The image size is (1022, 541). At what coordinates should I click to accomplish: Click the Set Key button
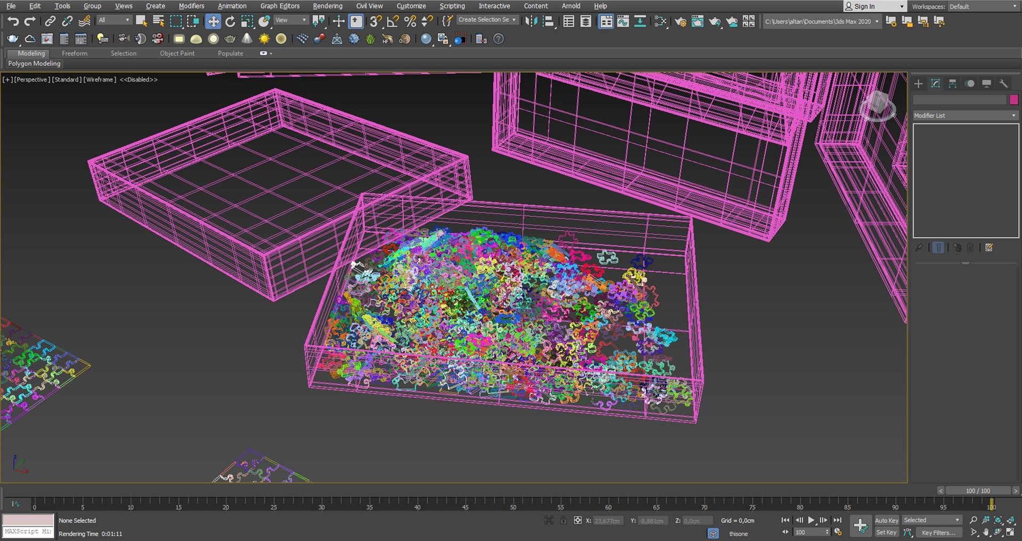[x=886, y=532]
